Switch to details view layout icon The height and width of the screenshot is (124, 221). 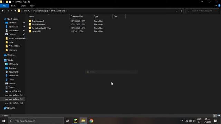coord(214,116)
